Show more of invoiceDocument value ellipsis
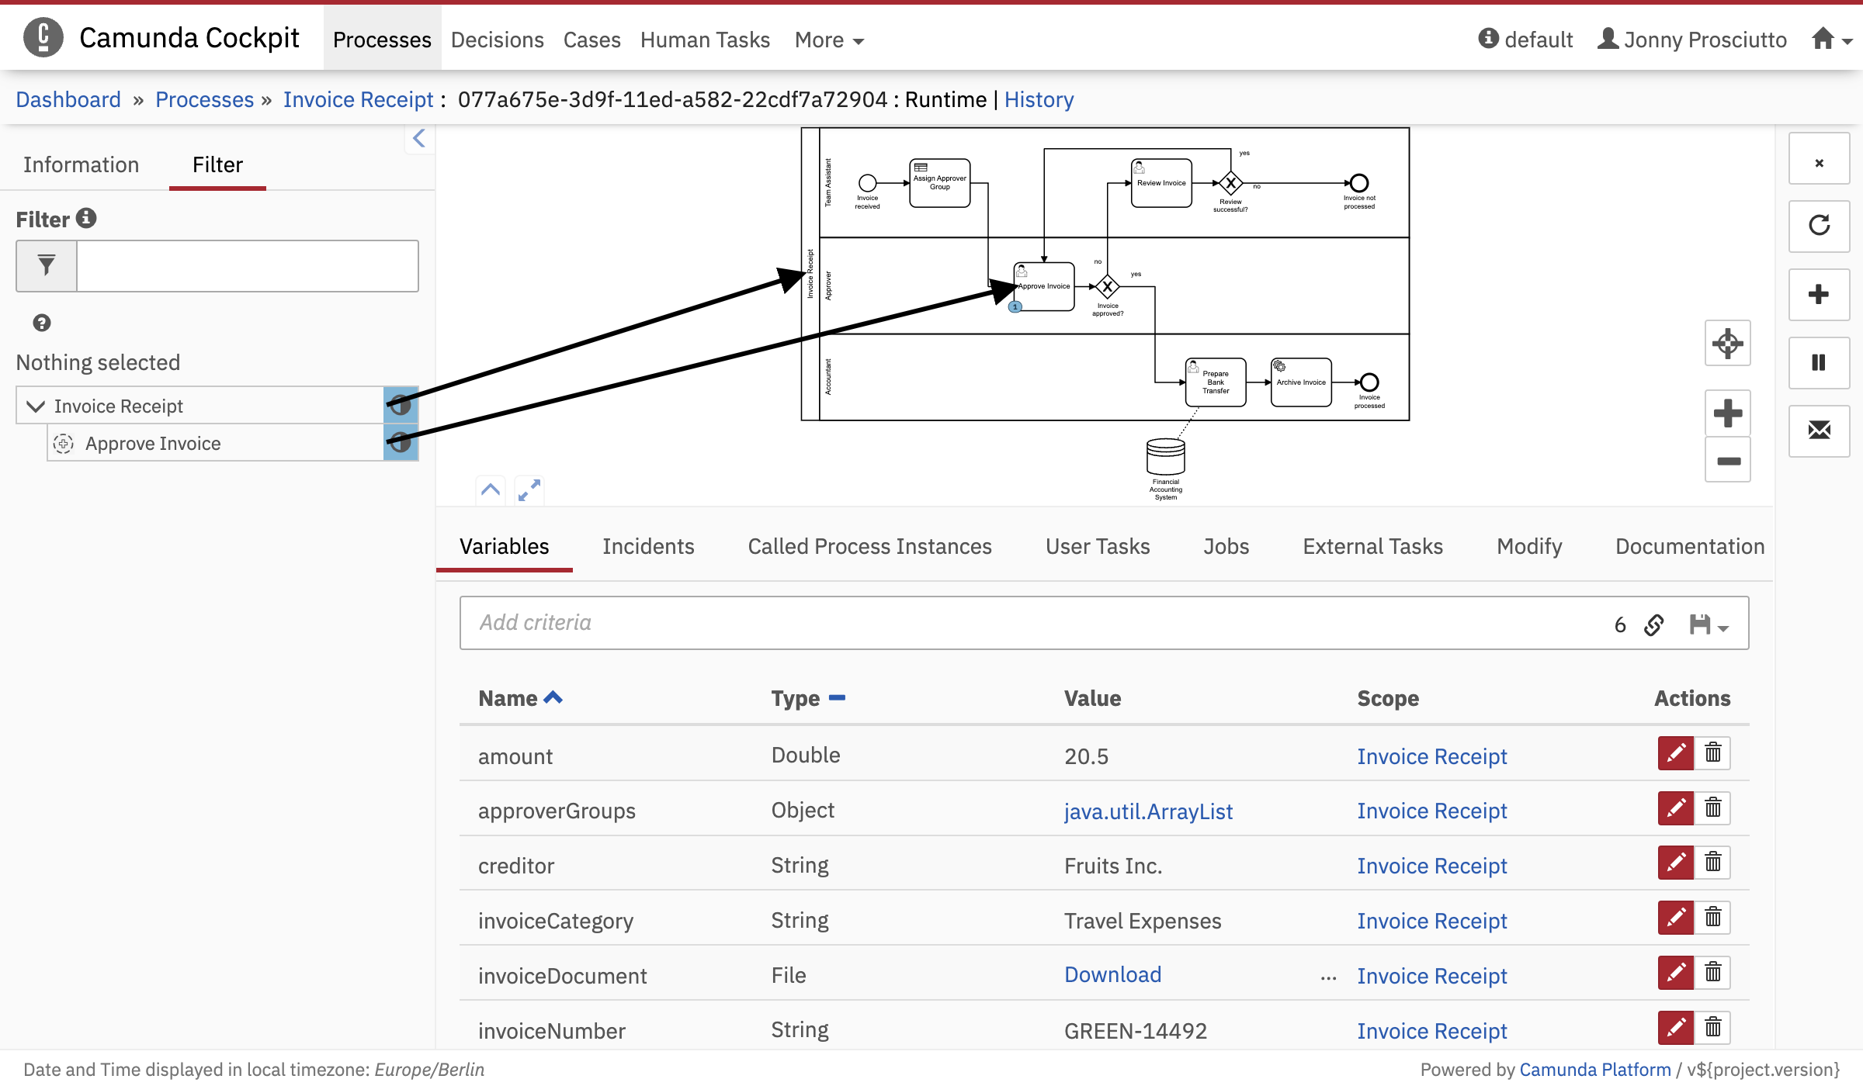This screenshot has height=1086, width=1863. point(1328,977)
